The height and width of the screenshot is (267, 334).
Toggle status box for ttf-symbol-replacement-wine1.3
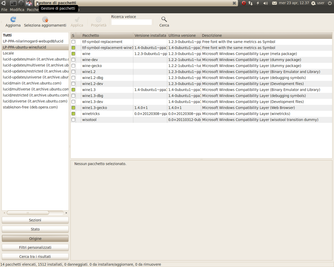(73, 48)
